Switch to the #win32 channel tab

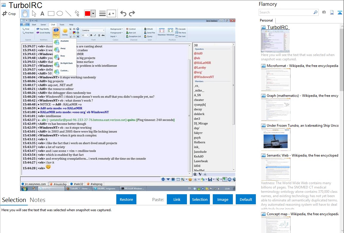pos(77,184)
